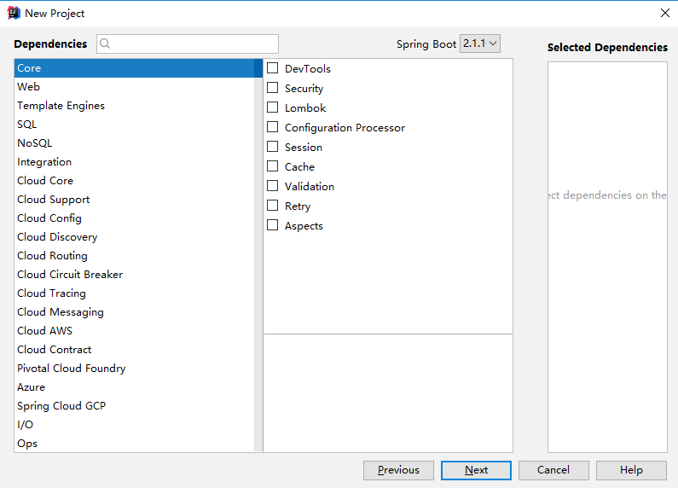Select the Ops category
The image size is (678, 488).
click(x=135, y=443)
